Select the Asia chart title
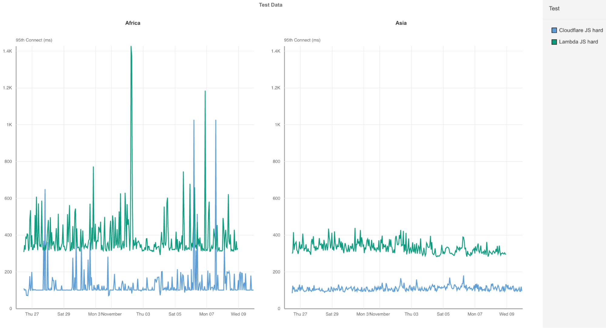The width and height of the screenshot is (606, 328). pyautogui.click(x=401, y=23)
